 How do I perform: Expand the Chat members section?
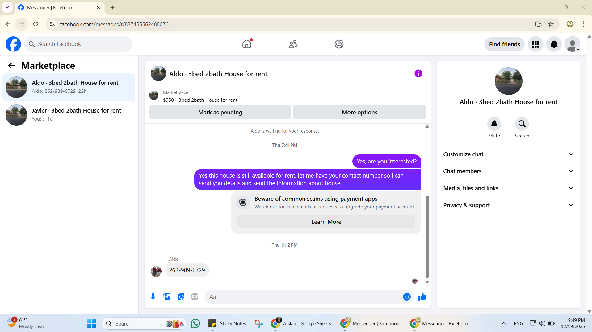pos(508,171)
